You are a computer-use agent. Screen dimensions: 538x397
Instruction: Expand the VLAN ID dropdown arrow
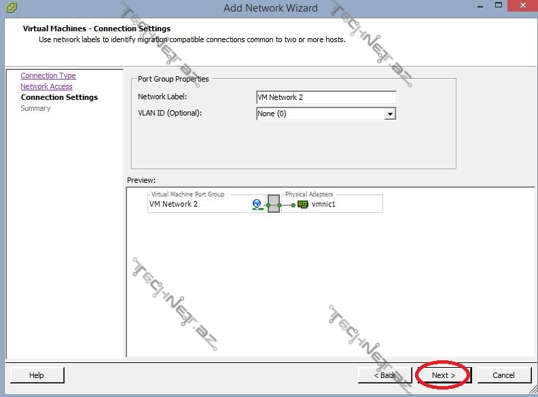pyautogui.click(x=390, y=114)
